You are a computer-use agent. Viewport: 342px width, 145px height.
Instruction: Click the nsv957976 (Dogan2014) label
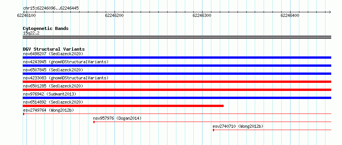(x=117, y=118)
